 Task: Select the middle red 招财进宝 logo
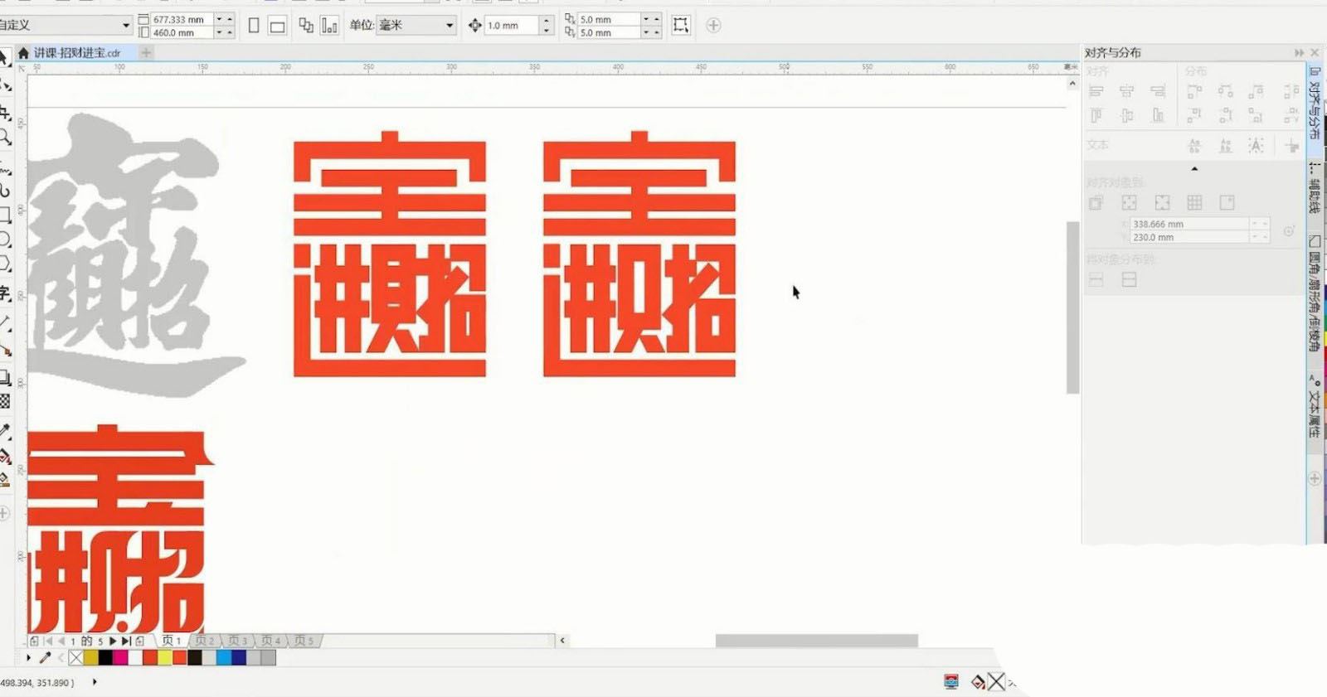(390, 254)
